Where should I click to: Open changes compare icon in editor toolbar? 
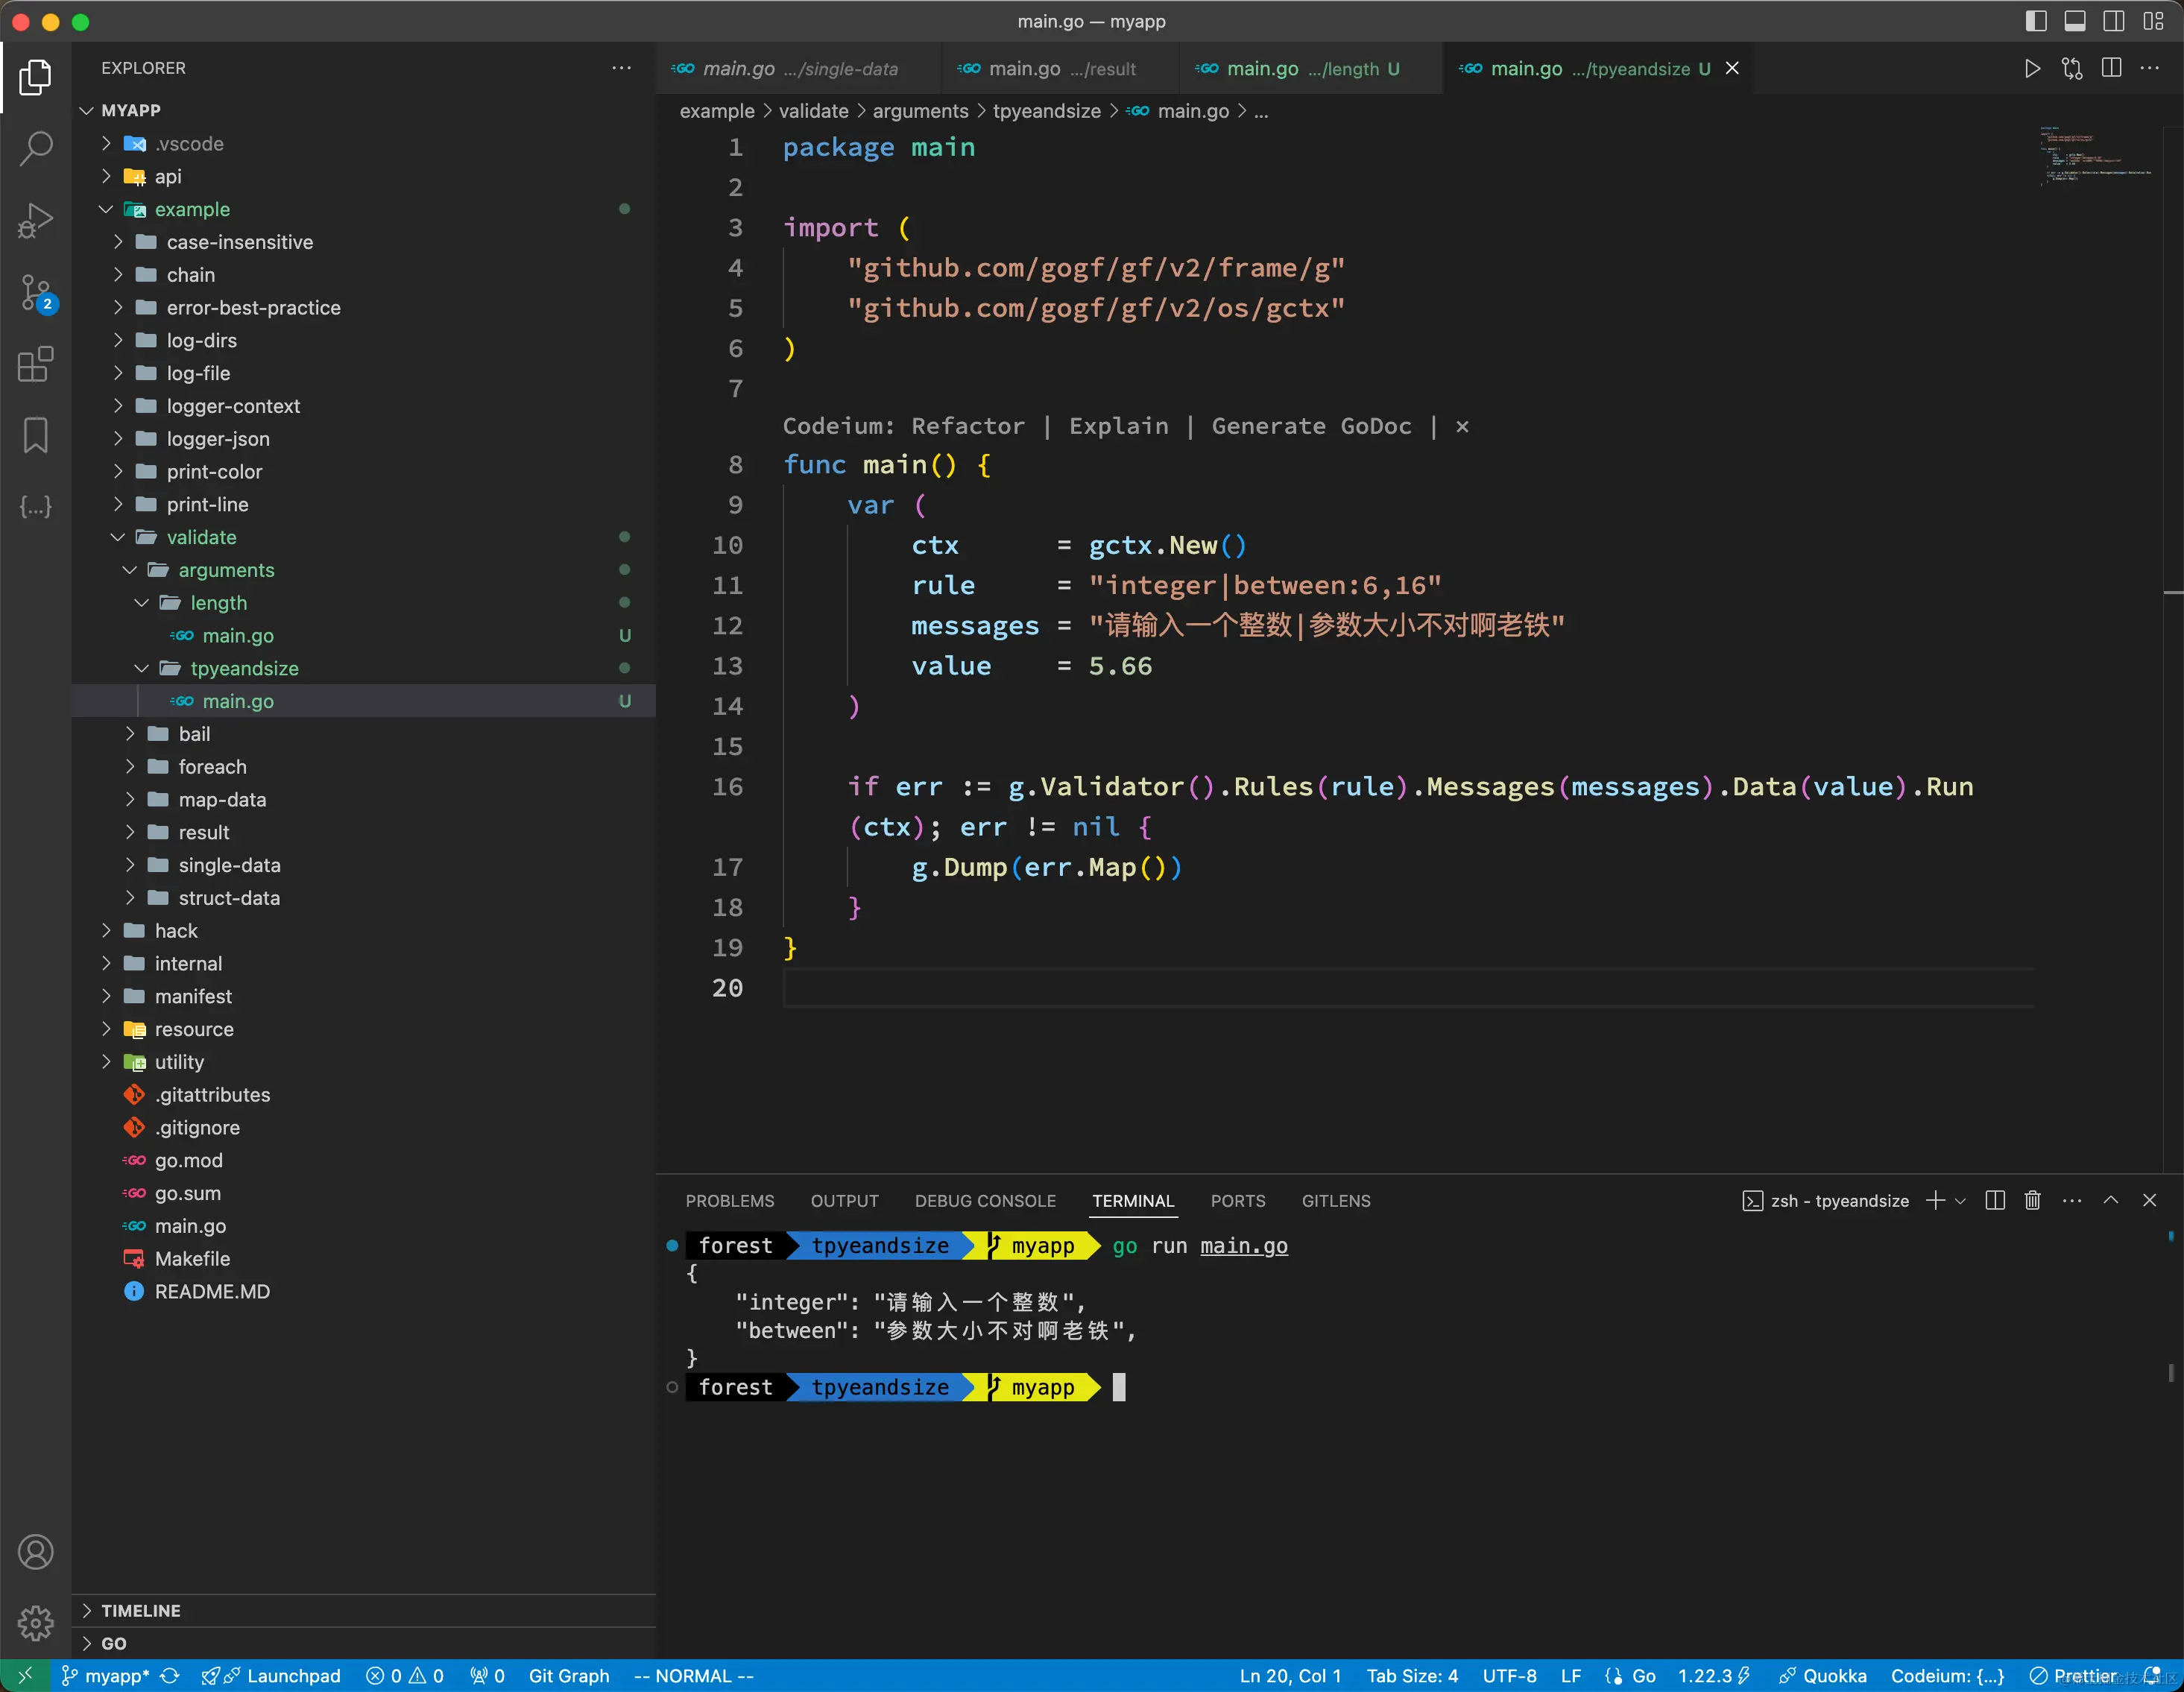pos(2072,69)
